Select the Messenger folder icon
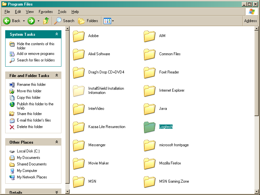This screenshot has height=195, width=260. (79, 145)
